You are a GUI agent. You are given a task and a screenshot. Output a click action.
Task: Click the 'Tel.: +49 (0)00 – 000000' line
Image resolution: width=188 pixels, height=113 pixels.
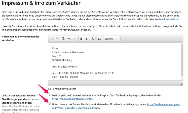pyautogui.click(x=83, y=73)
